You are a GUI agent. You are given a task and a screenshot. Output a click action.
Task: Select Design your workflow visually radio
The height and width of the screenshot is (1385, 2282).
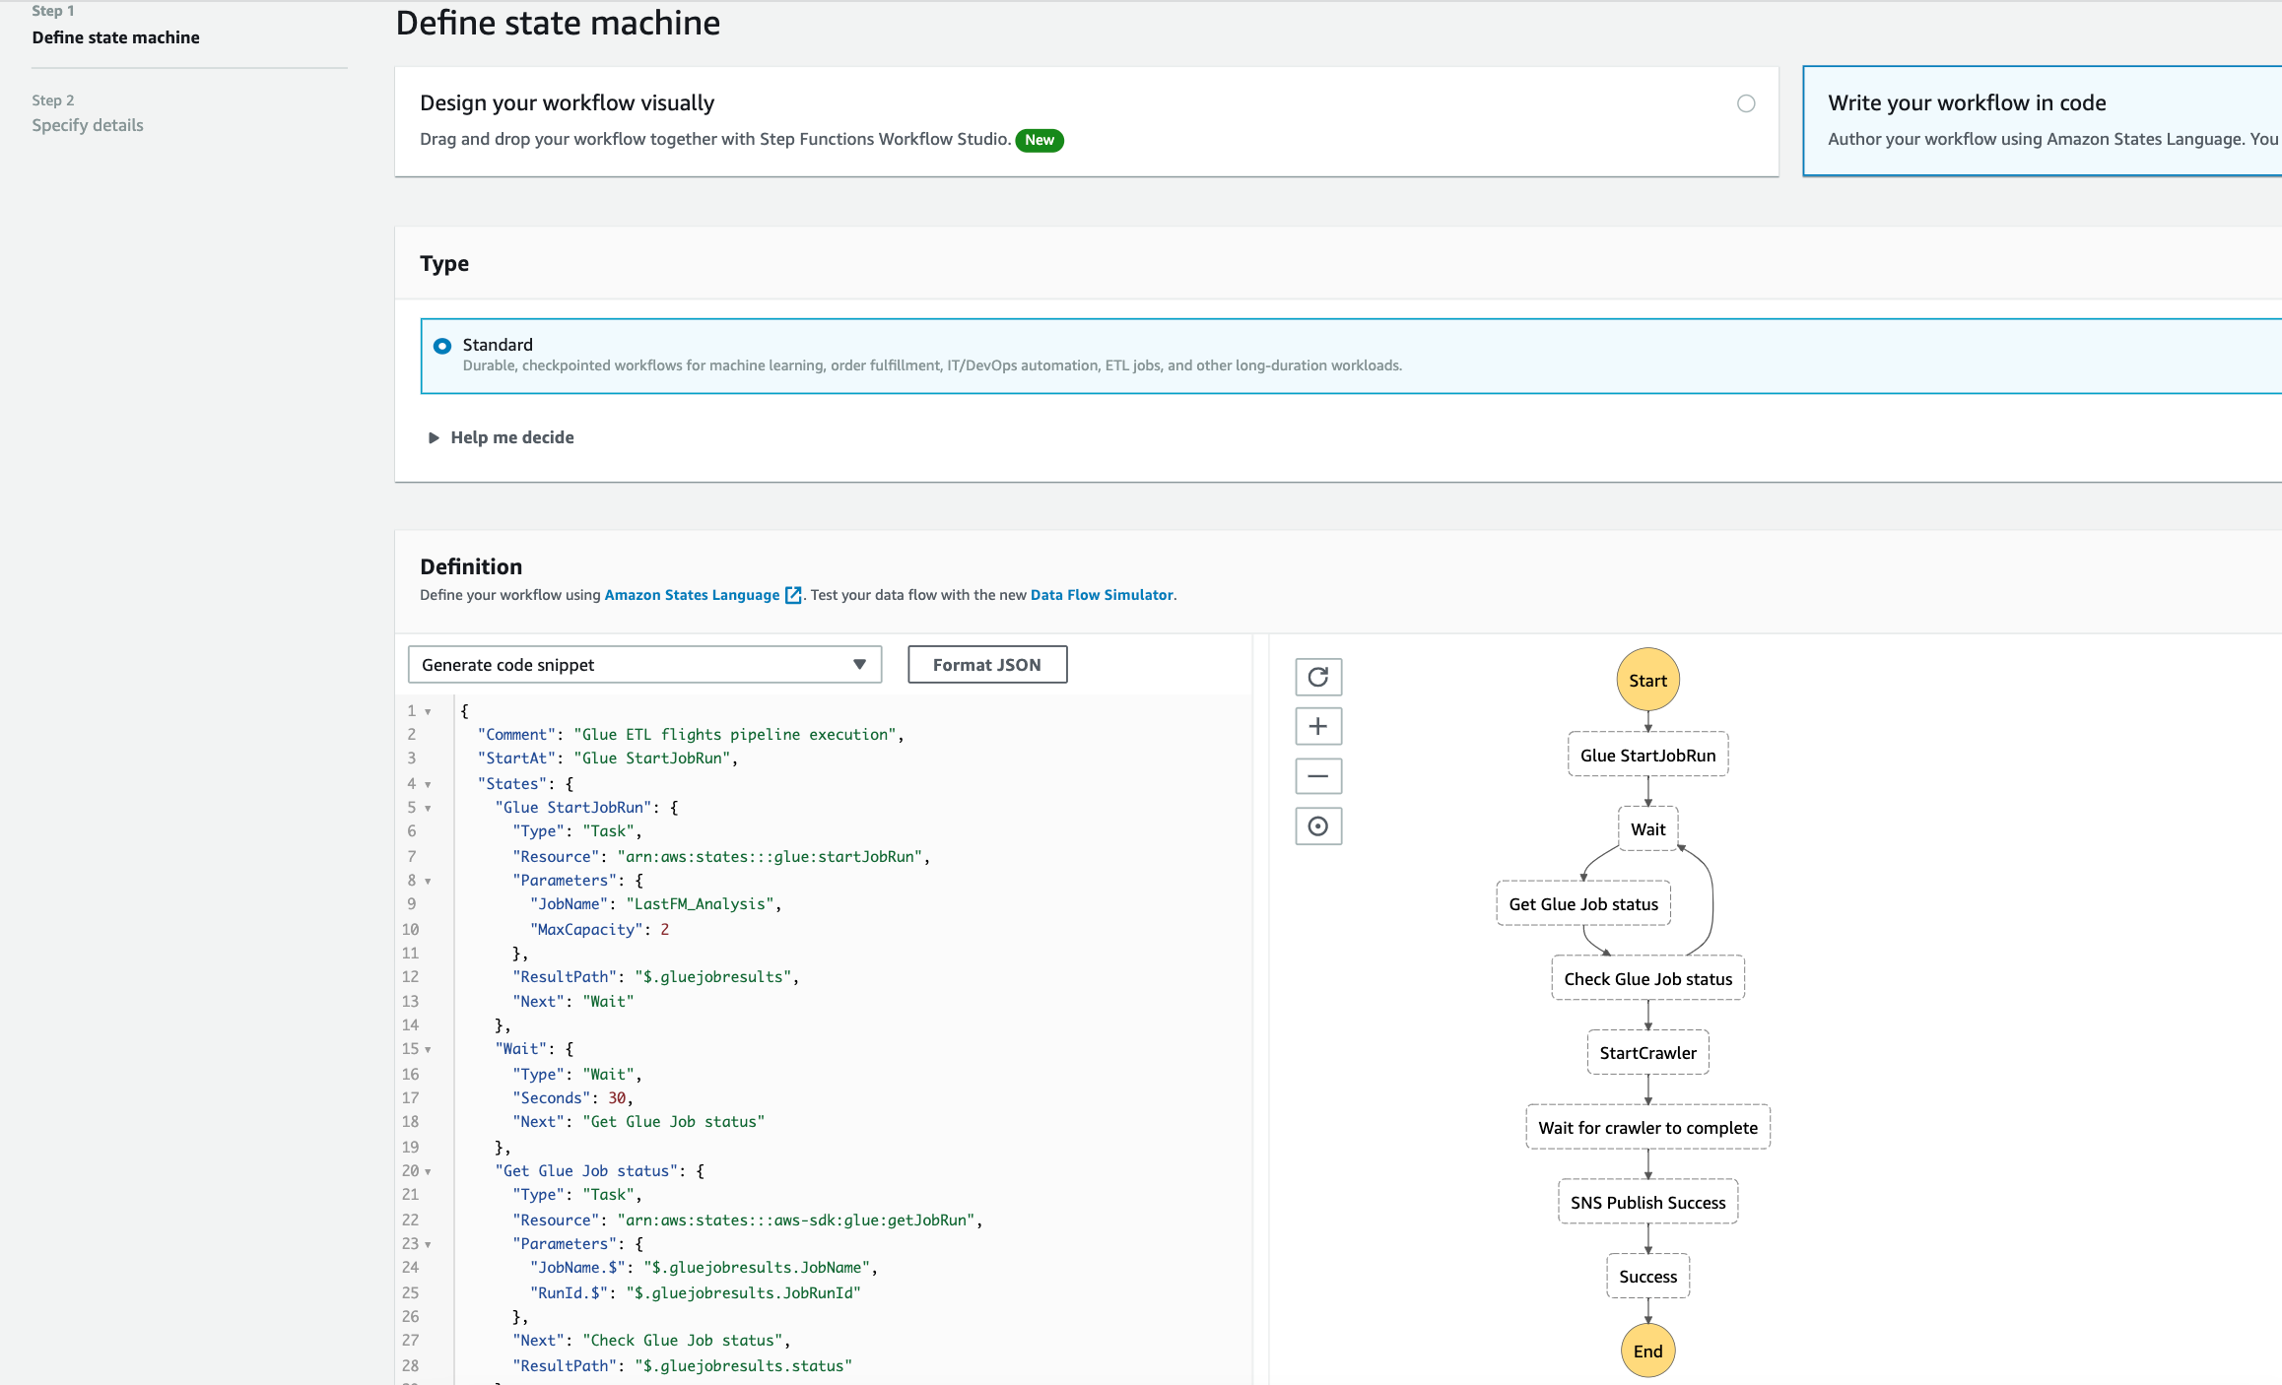[1746, 103]
